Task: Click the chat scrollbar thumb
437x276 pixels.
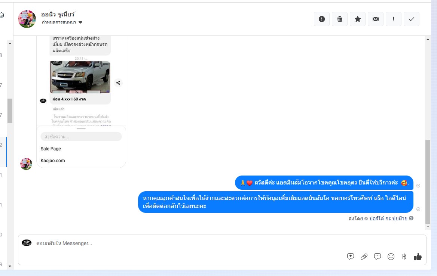Action: click(428, 182)
